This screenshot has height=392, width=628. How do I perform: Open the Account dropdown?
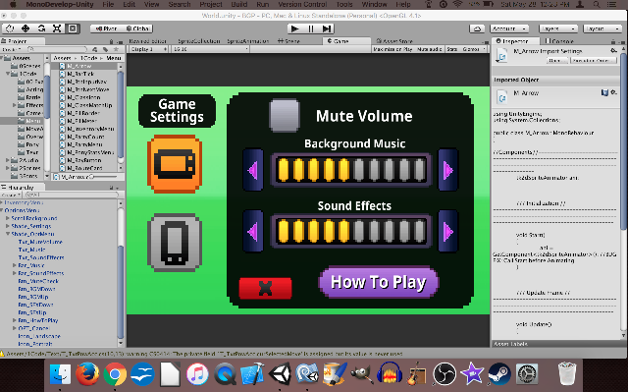point(509,28)
